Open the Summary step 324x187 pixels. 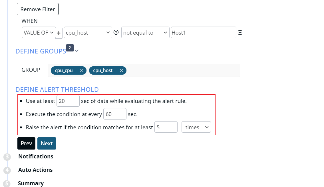pos(31,183)
